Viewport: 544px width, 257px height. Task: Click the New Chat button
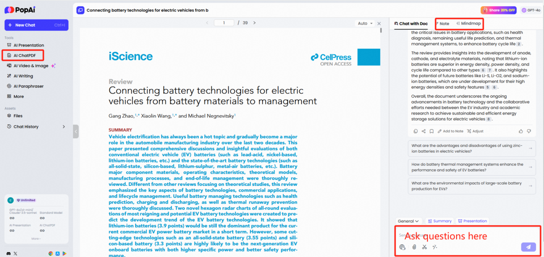point(36,25)
